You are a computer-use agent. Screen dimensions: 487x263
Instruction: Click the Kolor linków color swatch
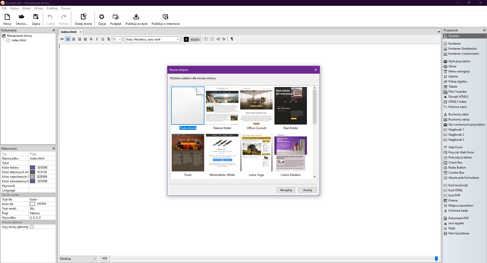tap(32, 168)
